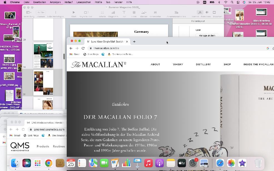Click the Vorlage ändern button in Keynote
The width and height of the screenshot is (274, 171).
207,36
